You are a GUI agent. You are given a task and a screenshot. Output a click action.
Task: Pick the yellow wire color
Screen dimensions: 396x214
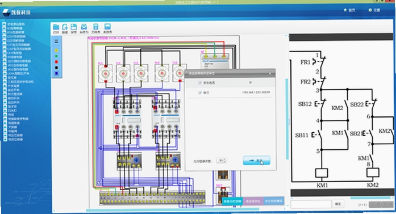(56, 50)
